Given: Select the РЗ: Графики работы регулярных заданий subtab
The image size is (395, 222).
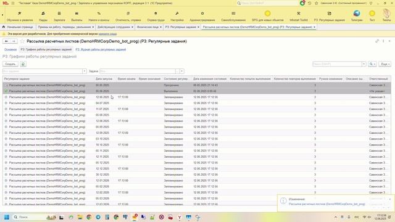Looking at the screenshot, I should click(46, 49).
